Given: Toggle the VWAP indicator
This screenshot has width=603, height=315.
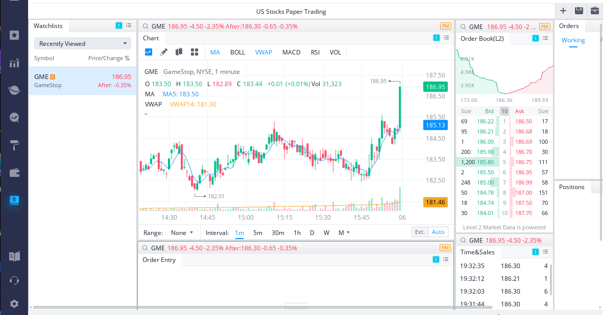Looking at the screenshot, I should (x=263, y=52).
